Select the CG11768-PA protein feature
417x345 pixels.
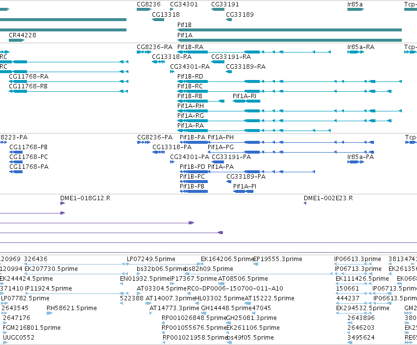[x=16, y=172]
